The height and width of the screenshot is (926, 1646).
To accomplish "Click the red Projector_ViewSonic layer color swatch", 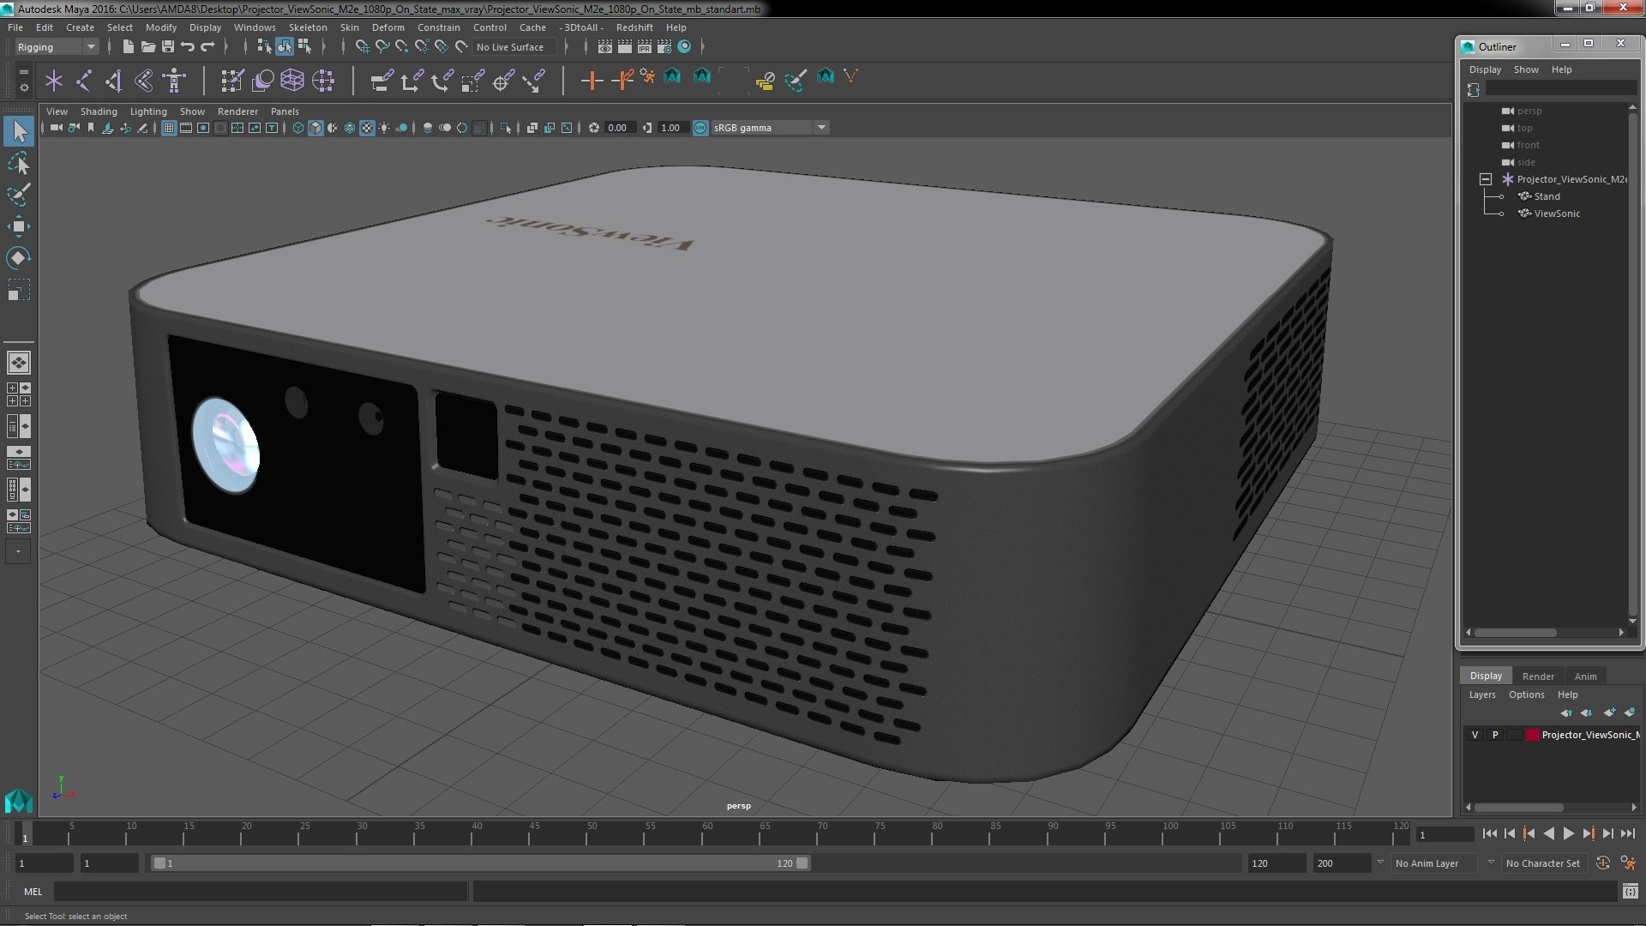I will [x=1532, y=735].
